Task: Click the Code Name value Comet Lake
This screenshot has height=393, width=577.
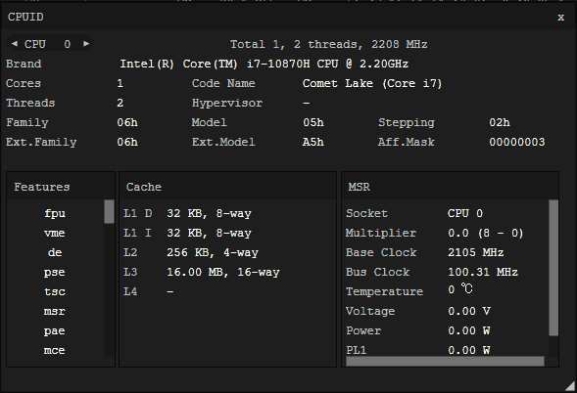Action: point(372,84)
